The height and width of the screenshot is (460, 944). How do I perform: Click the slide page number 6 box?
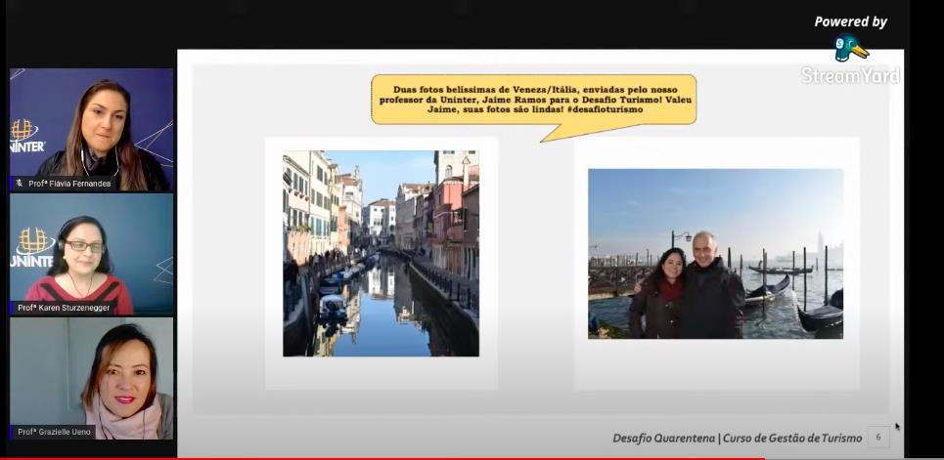pyautogui.click(x=877, y=438)
